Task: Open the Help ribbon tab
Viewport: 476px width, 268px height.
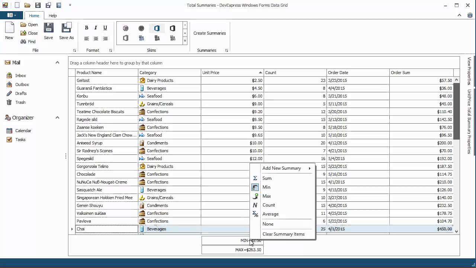Action: tap(53, 16)
